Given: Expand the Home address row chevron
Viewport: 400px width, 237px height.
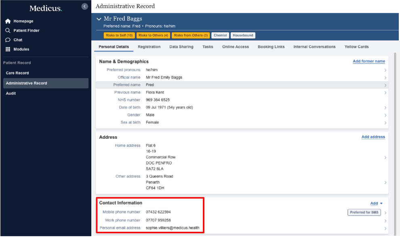Looking at the screenshot, I should [x=385, y=157].
